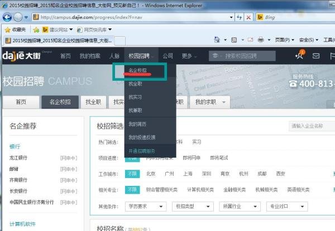Open the notifications icon with badge

pos(299,56)
